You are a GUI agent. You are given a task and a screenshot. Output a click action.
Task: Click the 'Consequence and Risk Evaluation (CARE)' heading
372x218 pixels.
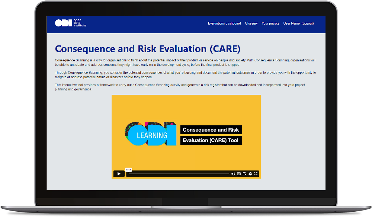point(148,49)
